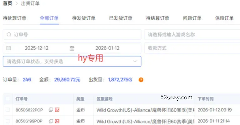This screenshot has width=240, height=125.
Task: Open the game name selection dropdown
Action: (x=192, y=35)
